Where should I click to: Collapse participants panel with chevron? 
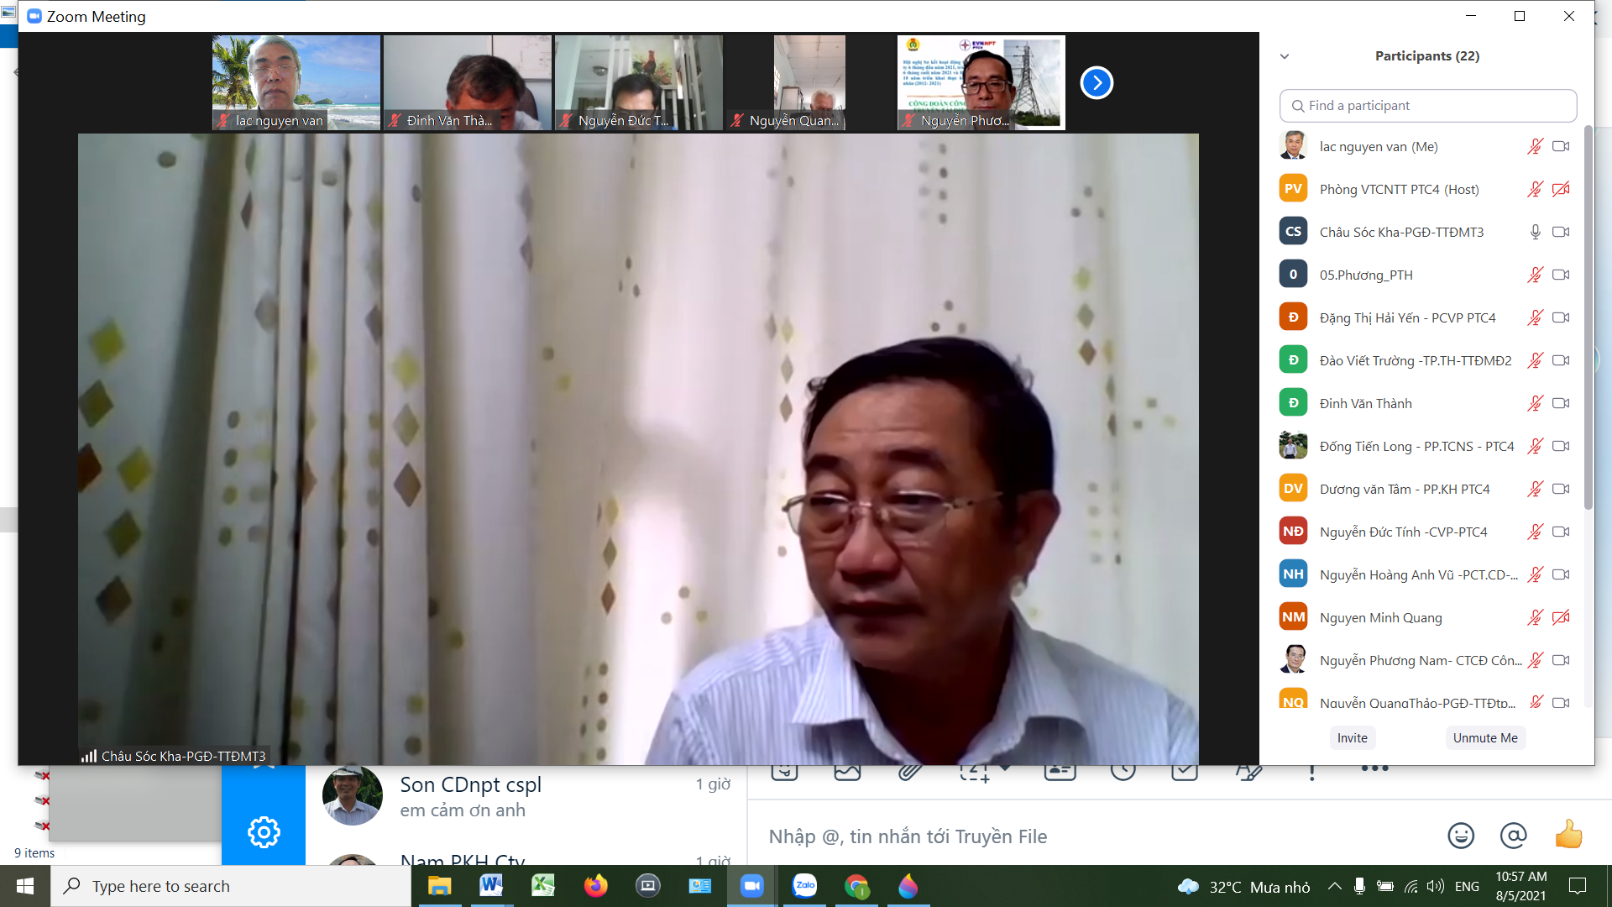tap(1285, 56)
